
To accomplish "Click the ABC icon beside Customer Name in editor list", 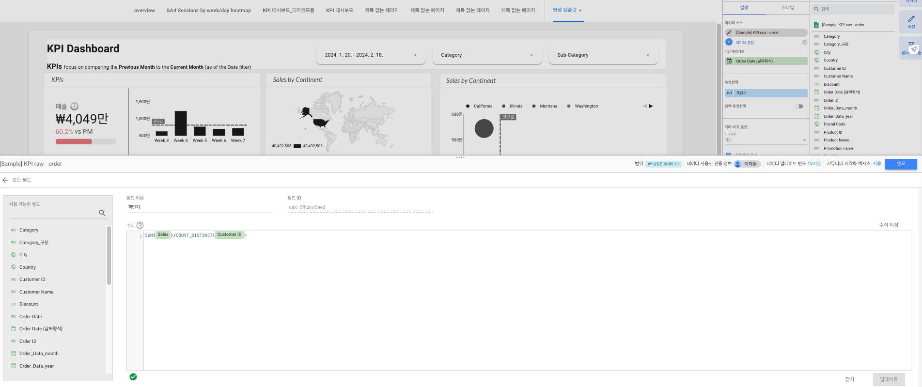I will pyautogui.click(x=14, y=292).
